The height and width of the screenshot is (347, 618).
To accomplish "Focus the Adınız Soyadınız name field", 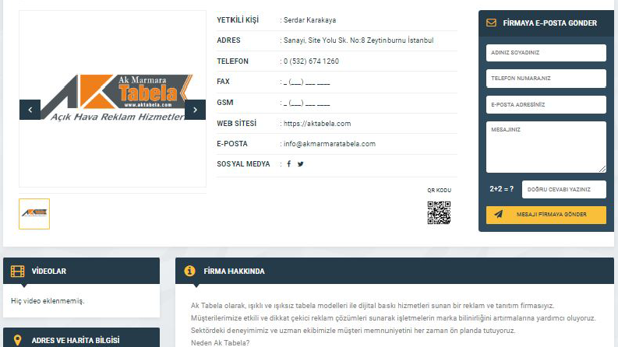I will 546,53.
